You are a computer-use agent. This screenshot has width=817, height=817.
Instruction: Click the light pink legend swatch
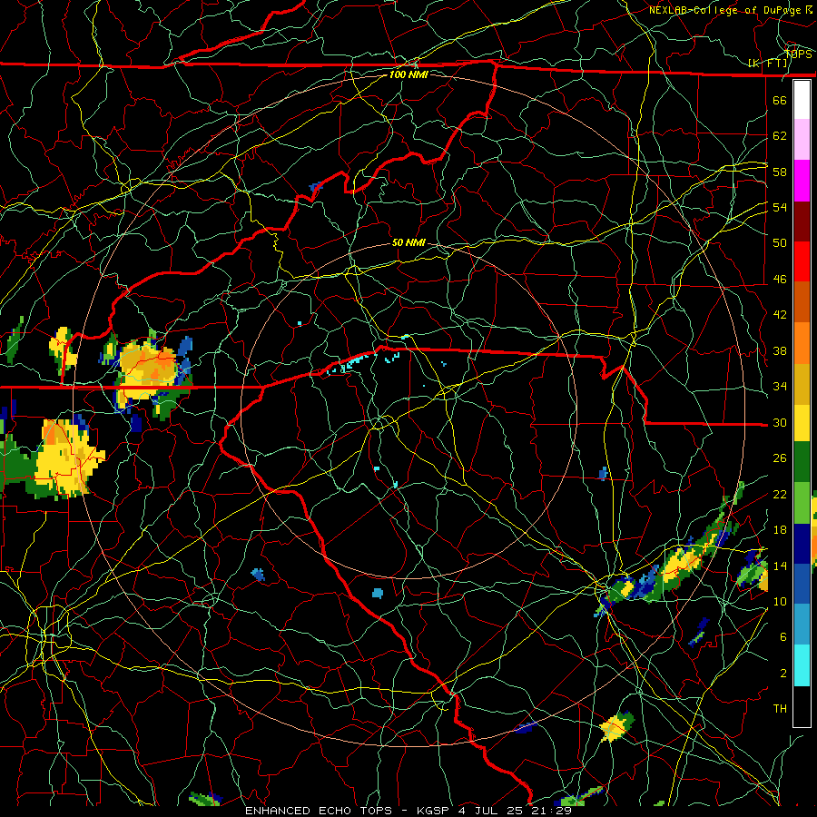(x=802, y=140)
